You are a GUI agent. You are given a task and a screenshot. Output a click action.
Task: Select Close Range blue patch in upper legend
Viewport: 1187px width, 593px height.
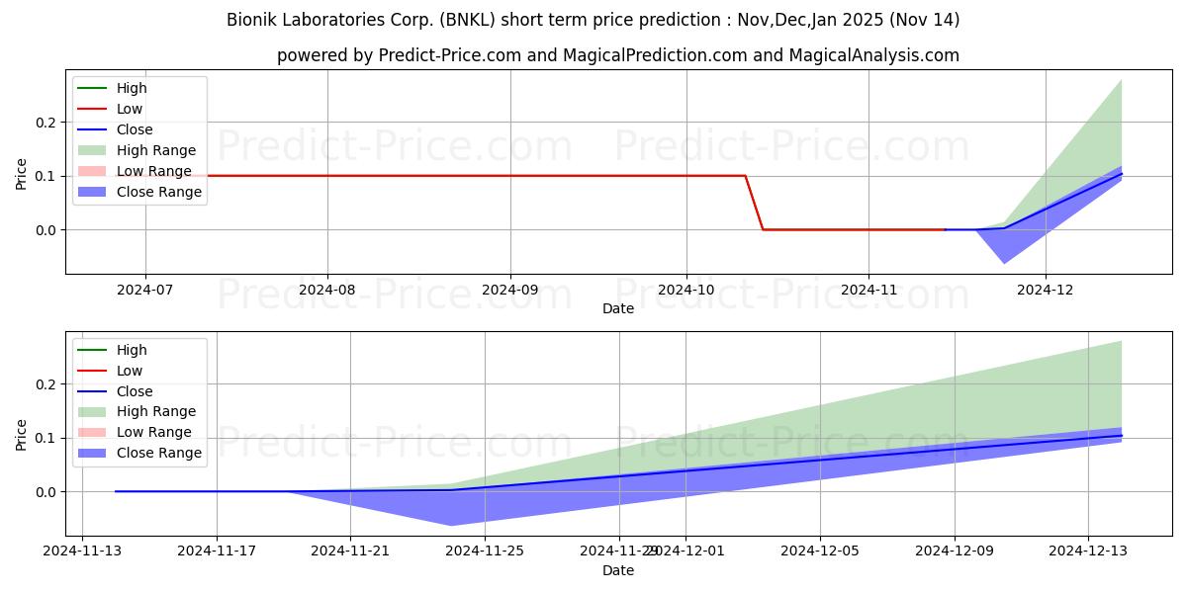95,192
